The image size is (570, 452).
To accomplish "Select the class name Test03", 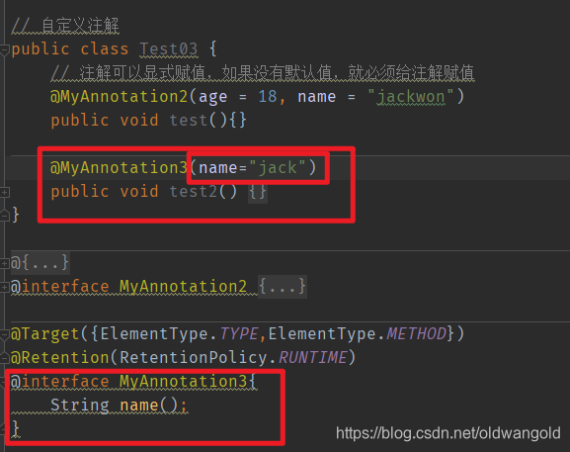I will point(169,49).
